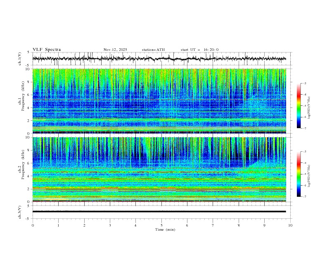The width and height of the screenshot is (327, 253).
Task: Click the "ch.1(V)" waveform axis label
Action: point(20,59)
